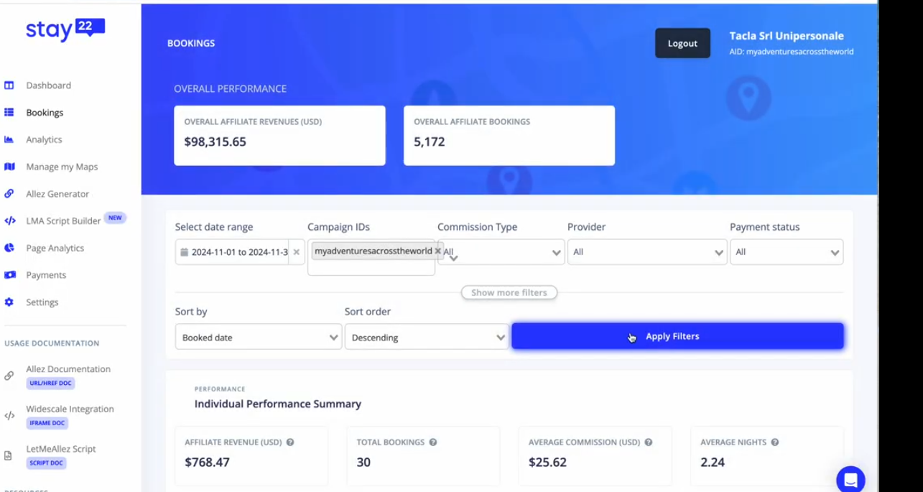Click the $25.62 average commission value
923x492 pixels.
(x=547, y=462)
